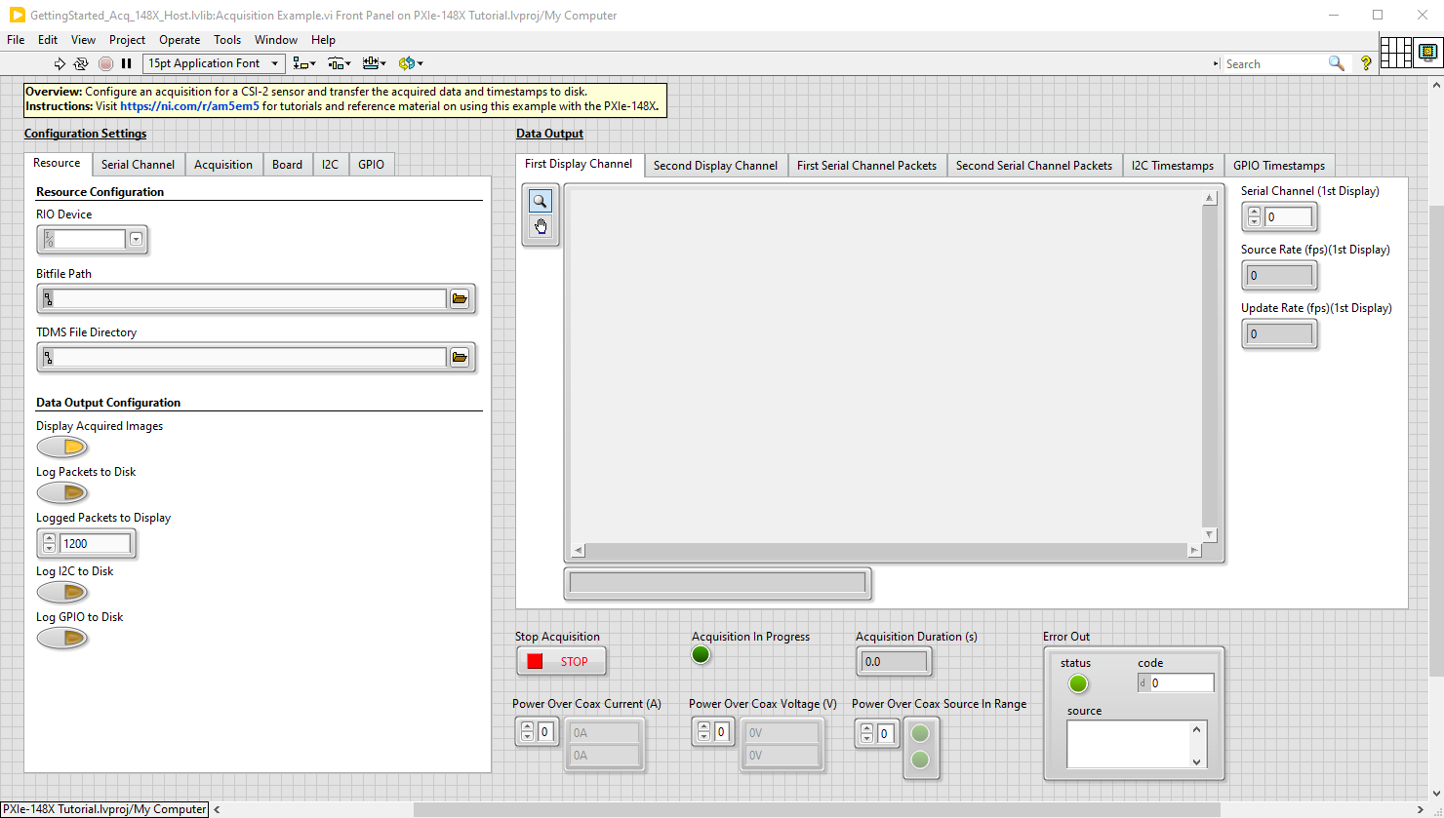Select the zoom tool in image display

(x=540, y=201)
